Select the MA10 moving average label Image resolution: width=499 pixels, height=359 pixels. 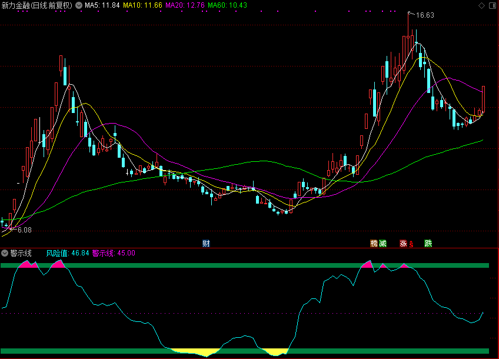[142, 5]
